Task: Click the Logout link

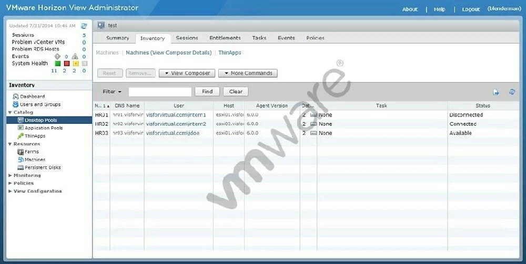Action: (x=471, y=9)
